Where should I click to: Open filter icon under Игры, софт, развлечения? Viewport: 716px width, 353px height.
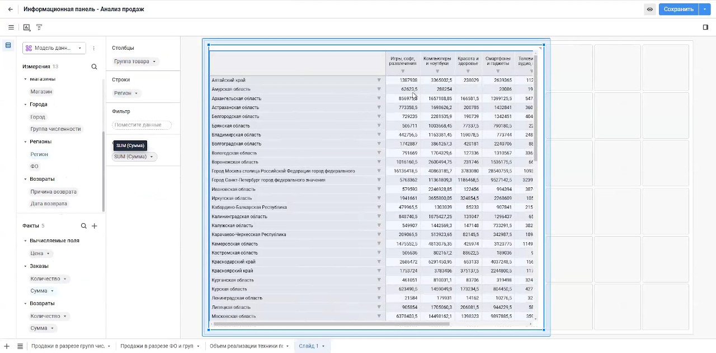403,71
